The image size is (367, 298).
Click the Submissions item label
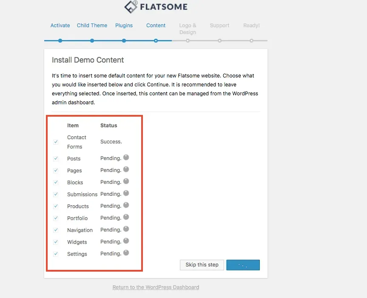pos(82,195)
